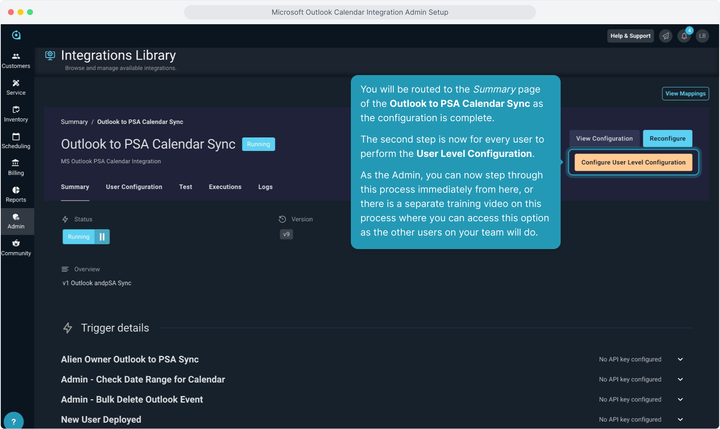This screenshot has height=429, width=720.
Task: Maximize the window with green button
Action: click(30, 12)
